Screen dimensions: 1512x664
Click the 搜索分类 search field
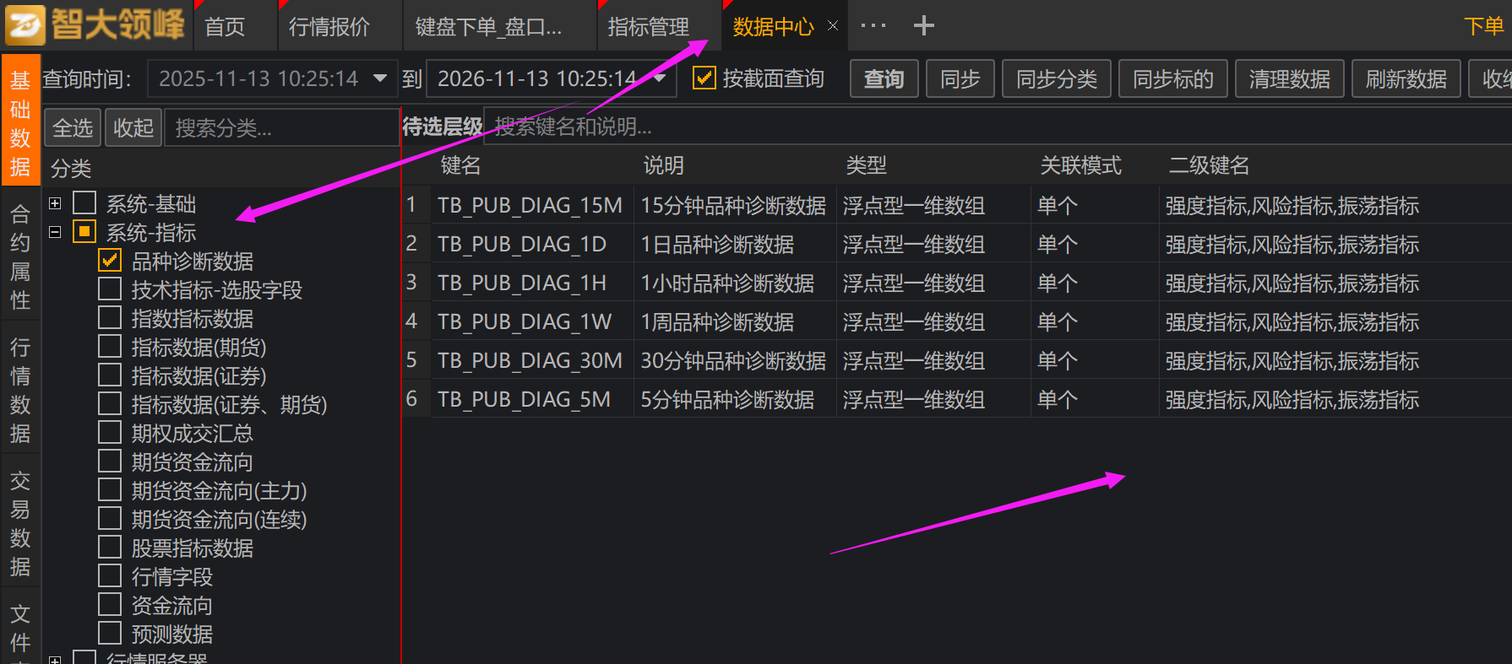[x=280, y=127]
